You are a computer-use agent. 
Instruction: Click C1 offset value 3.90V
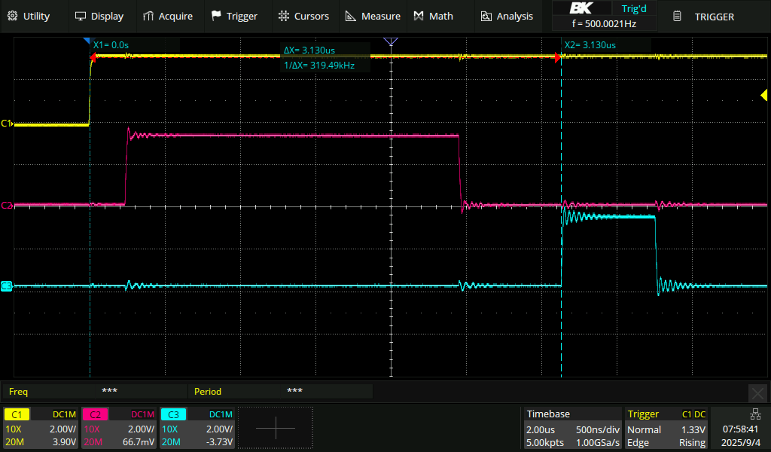pos(65,442)
